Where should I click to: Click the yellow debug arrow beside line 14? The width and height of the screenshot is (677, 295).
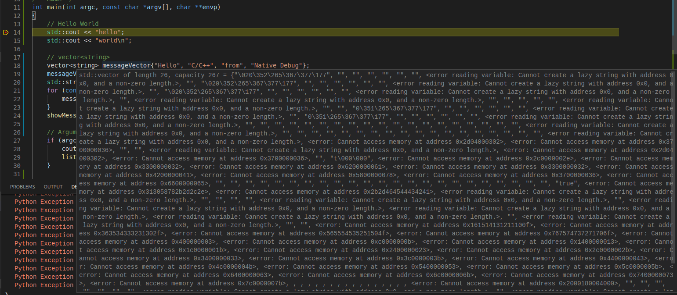click(6, 32)
